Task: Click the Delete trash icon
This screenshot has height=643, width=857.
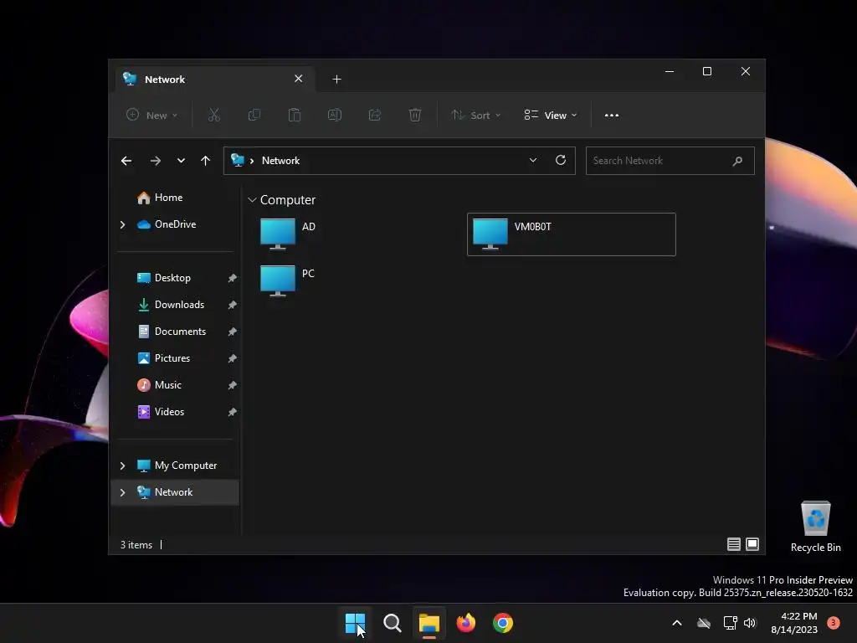Action: 415,115
